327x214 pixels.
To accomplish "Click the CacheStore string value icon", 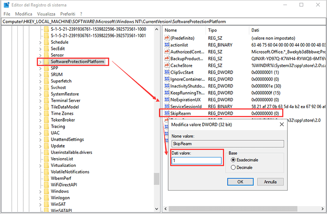I will [165, 65].
